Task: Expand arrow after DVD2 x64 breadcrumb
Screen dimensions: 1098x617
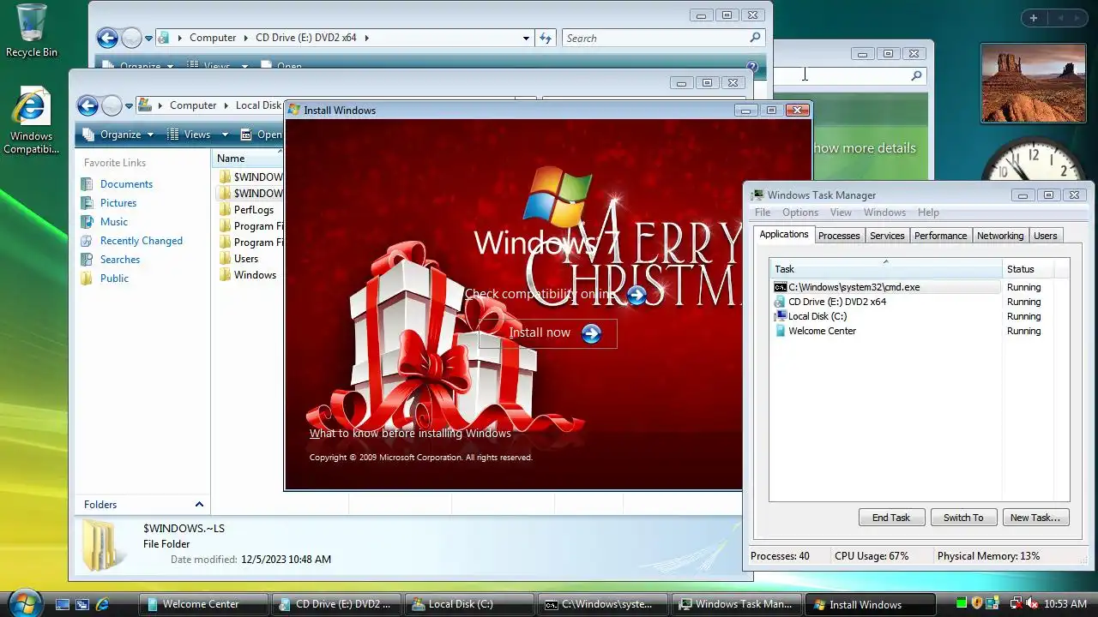Action: [366, 38]
